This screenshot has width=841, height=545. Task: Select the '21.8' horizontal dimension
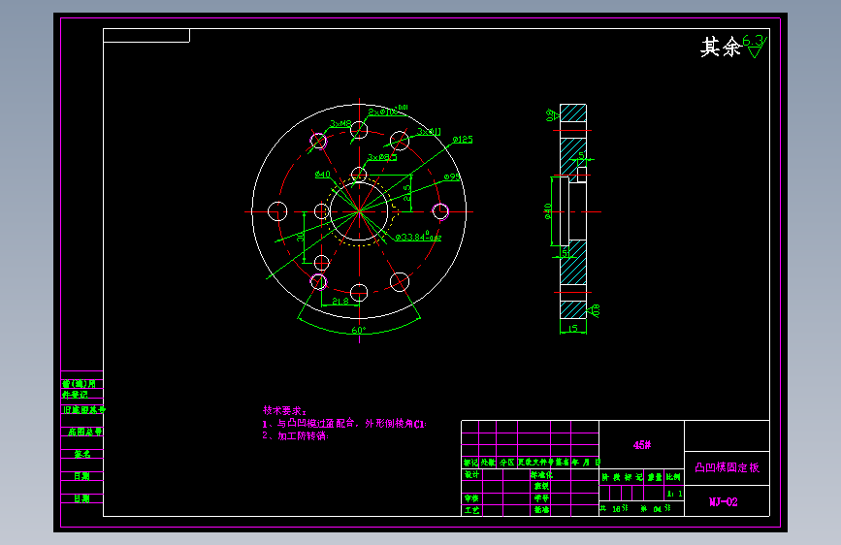pos(340,302)
